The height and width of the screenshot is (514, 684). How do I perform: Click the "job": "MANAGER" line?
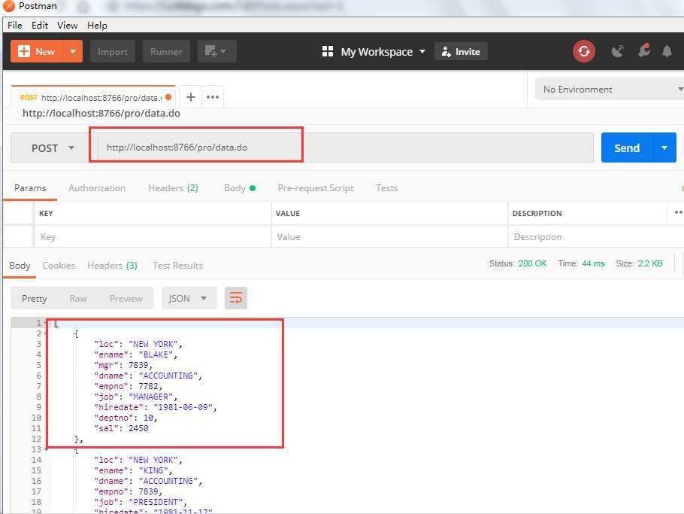pos(135,397)
